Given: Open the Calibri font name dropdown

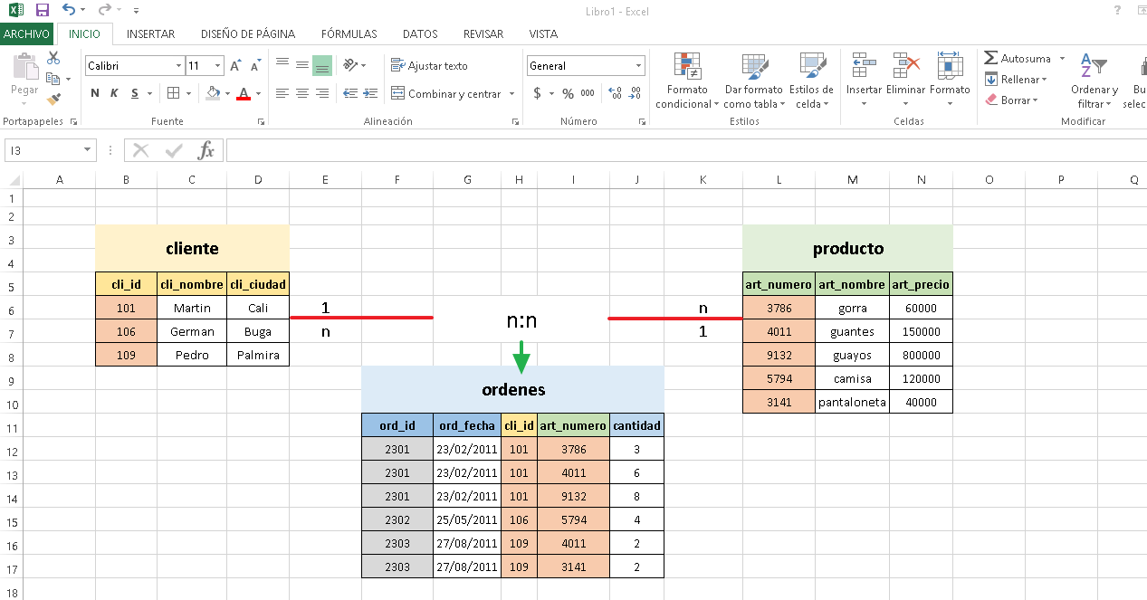Looking at the screenshot, I should (178, 66).
